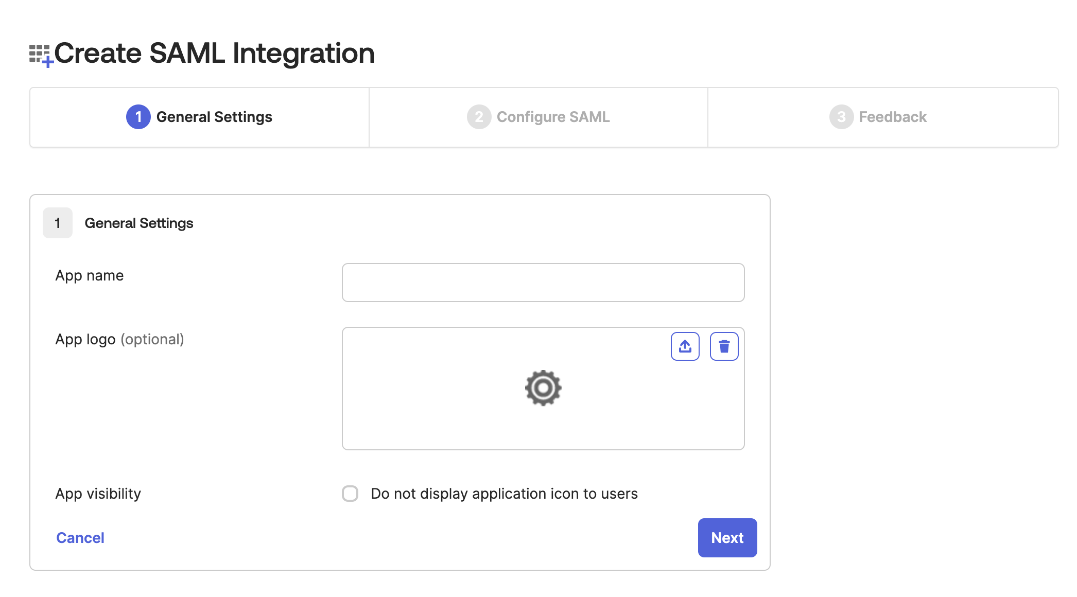This screenshot has height=597, width=1077.
Task: Click the upload logo icon button
Action: 685,346
